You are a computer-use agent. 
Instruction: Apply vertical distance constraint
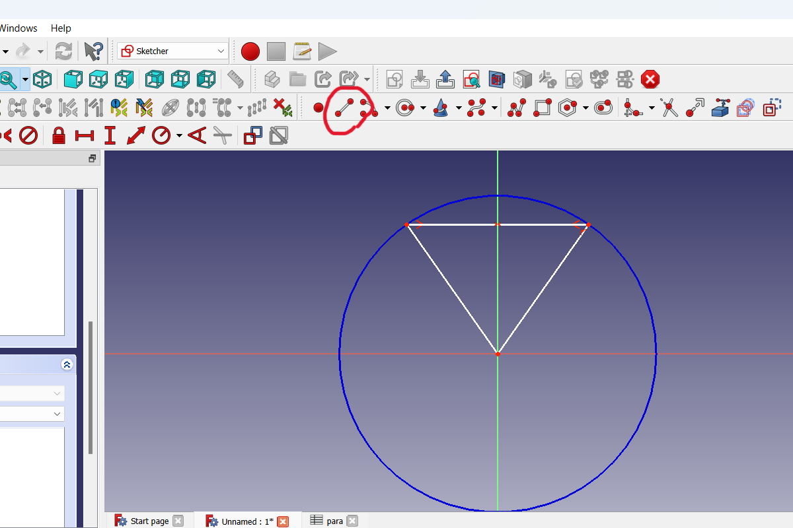[x=110, y=136]
